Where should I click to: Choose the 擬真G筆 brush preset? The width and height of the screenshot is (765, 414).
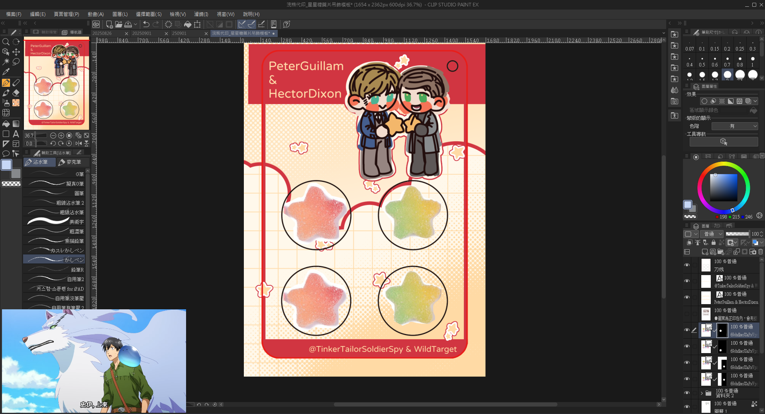56,184
